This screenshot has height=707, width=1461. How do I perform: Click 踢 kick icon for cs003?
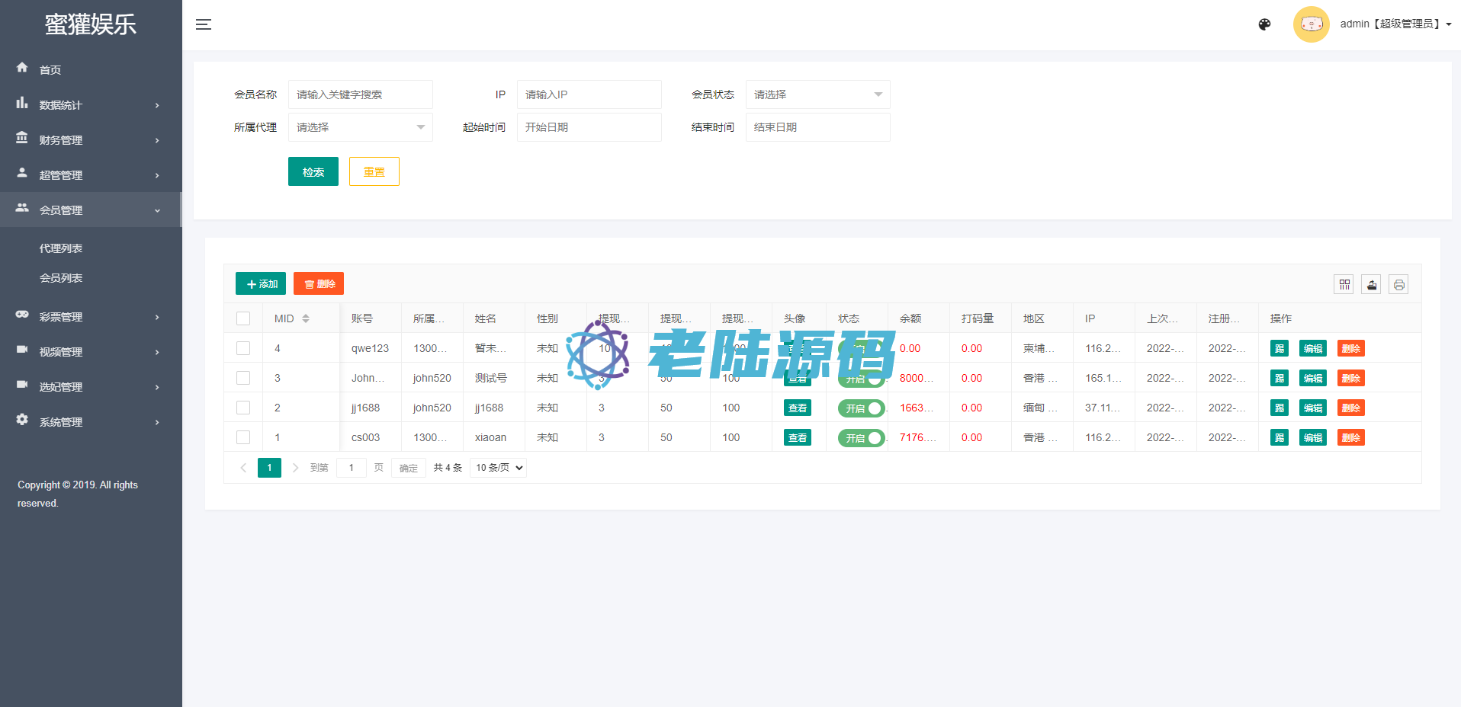coord(1280,437)
